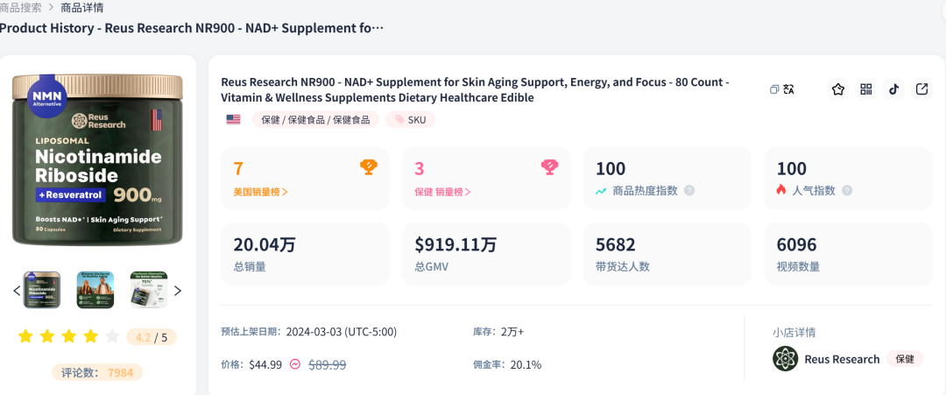Open the Reus Research shop logo
Viewport: 946px width, 395px height.
[x=785, y=359]
